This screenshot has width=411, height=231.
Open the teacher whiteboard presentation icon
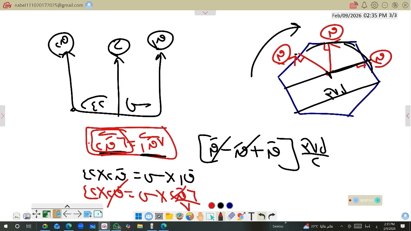[47, 214]
